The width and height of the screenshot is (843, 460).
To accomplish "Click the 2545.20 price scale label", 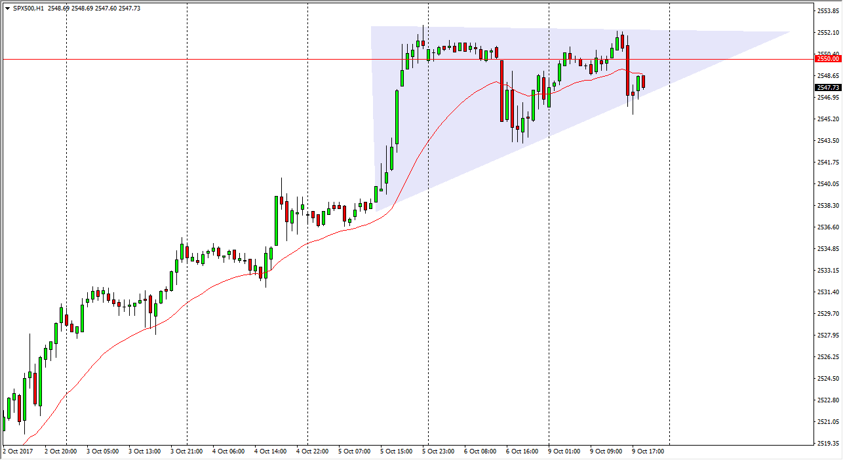I will (x=827, y=119).
